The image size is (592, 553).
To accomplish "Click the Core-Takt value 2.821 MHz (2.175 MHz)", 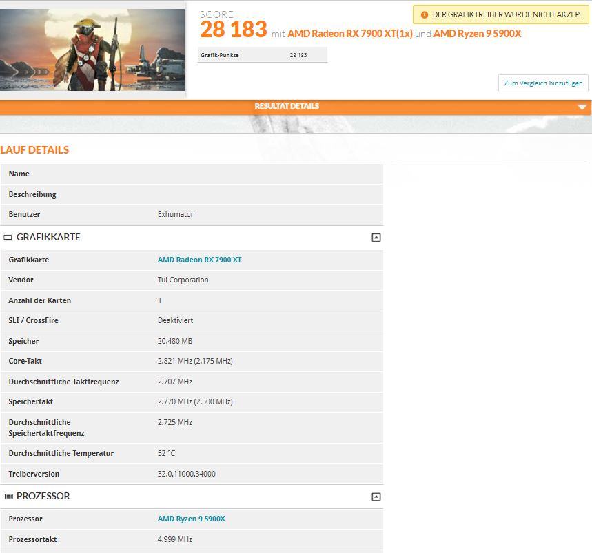I will click(195, 361).
